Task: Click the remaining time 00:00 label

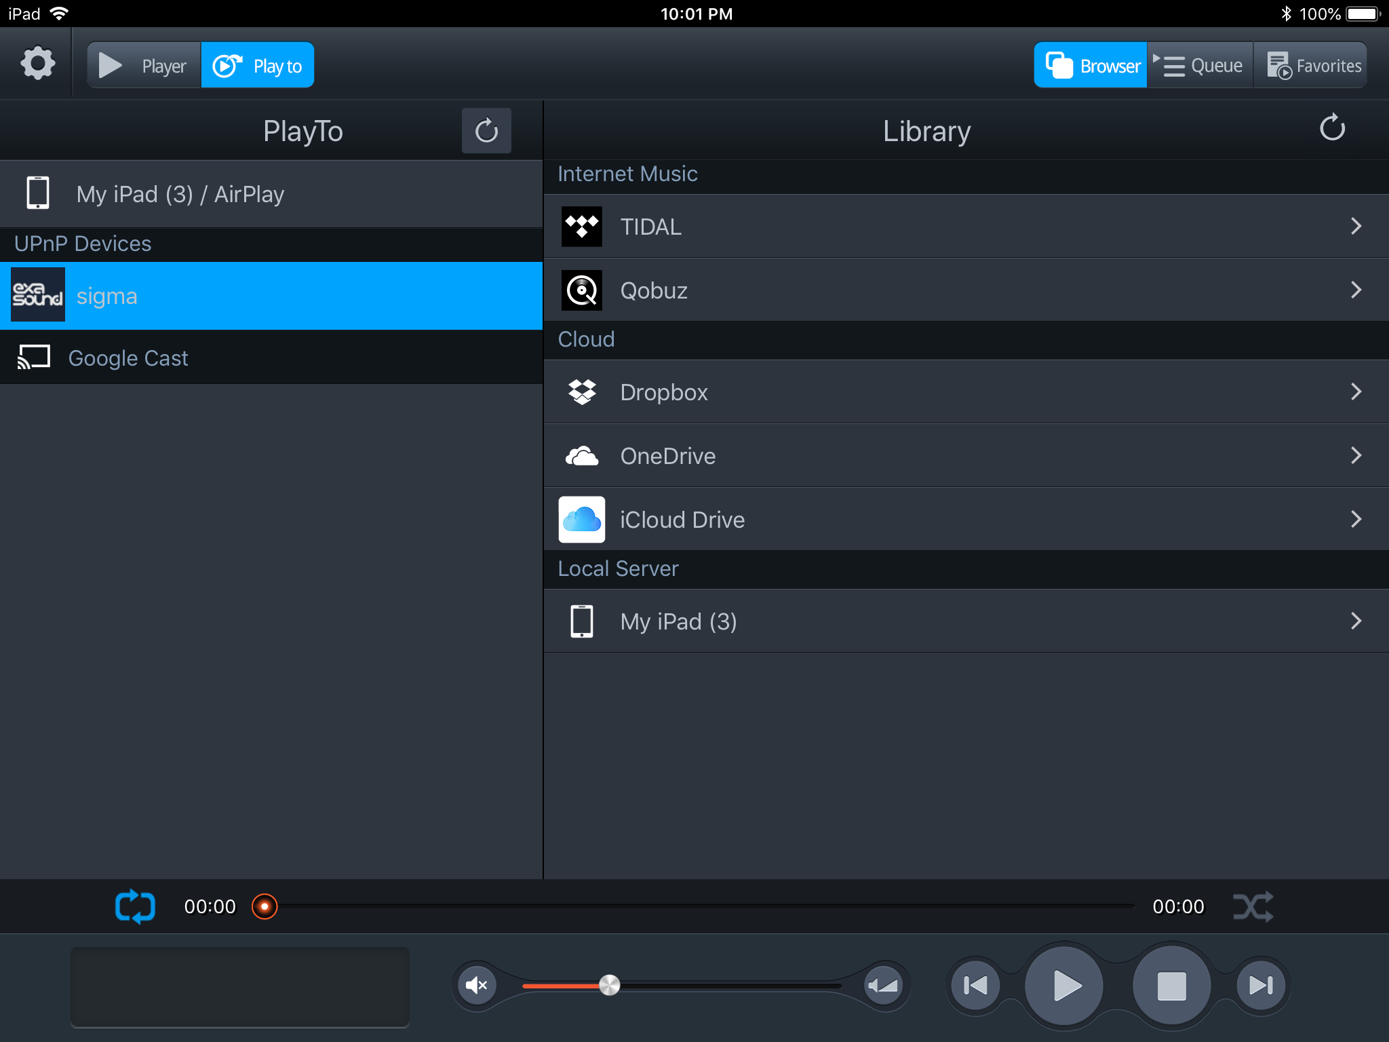Action: [x=1178, y=906]
